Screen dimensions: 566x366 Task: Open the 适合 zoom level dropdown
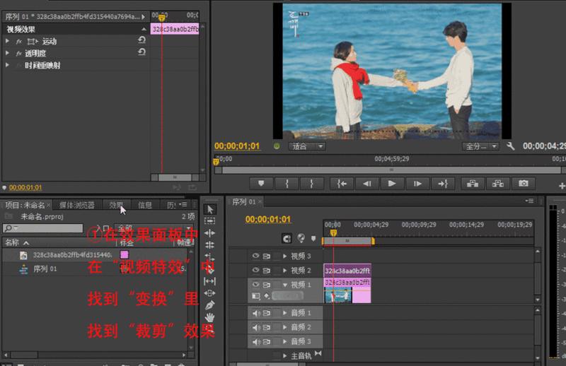(307, 146)
